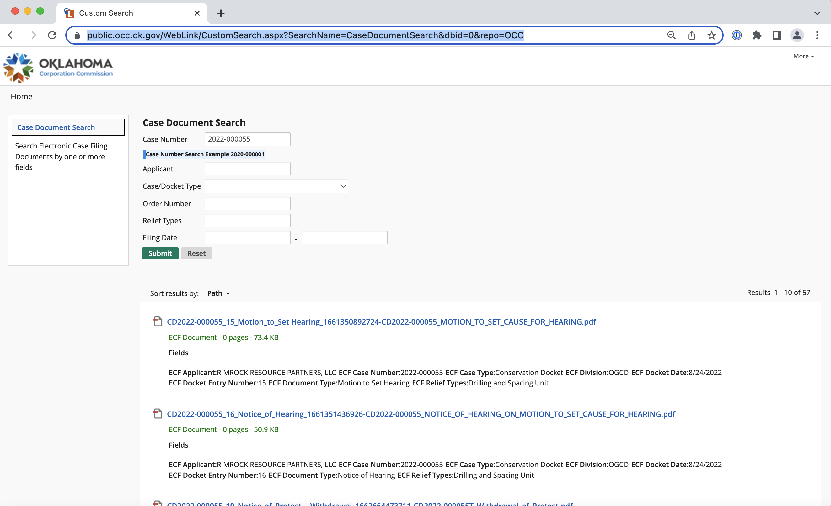Go back using the browser back arrow
Viewport: 831px width, 506px height.
coord(12,35)
